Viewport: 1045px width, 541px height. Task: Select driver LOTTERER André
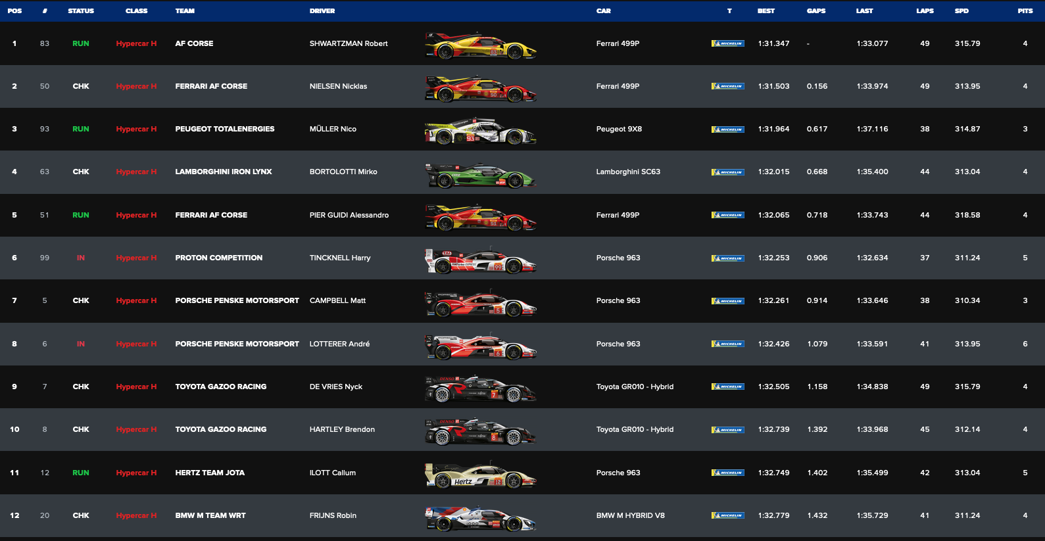tap(339, 344)
